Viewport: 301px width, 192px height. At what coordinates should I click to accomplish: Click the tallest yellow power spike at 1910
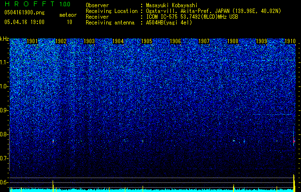click(294, 183)
